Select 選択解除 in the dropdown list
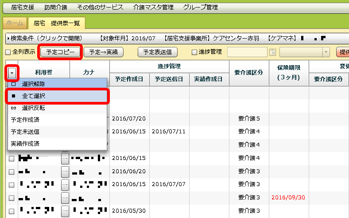 point(33,84)
